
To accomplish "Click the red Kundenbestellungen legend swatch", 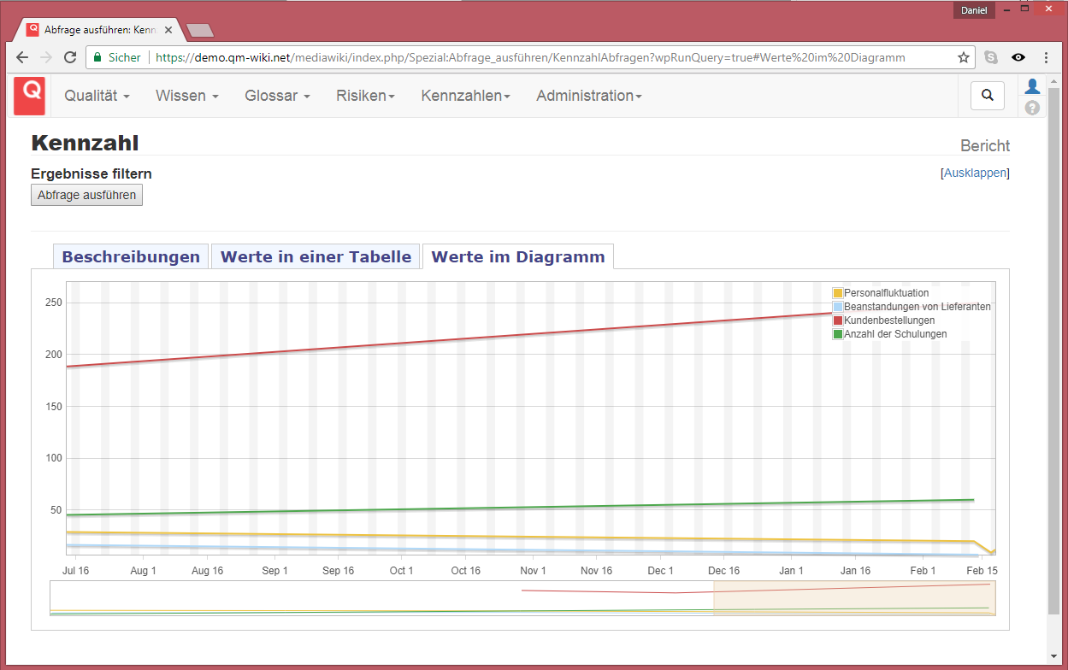I will pos(838,320).
